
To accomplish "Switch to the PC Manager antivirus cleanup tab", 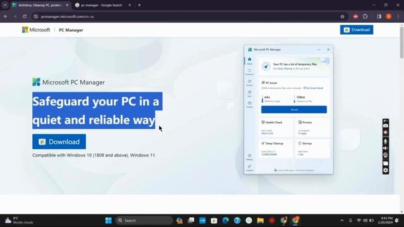I will (40, 5).
